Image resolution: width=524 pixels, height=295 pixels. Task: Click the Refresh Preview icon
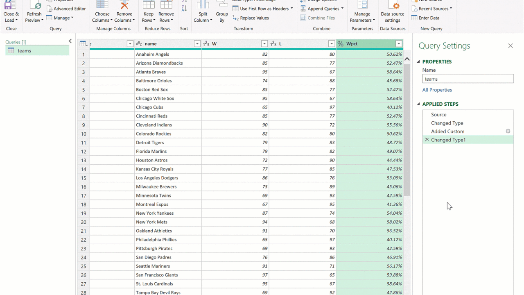(34, 6)
